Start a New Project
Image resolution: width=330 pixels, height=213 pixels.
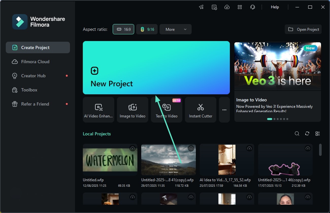tap(156, 68)
